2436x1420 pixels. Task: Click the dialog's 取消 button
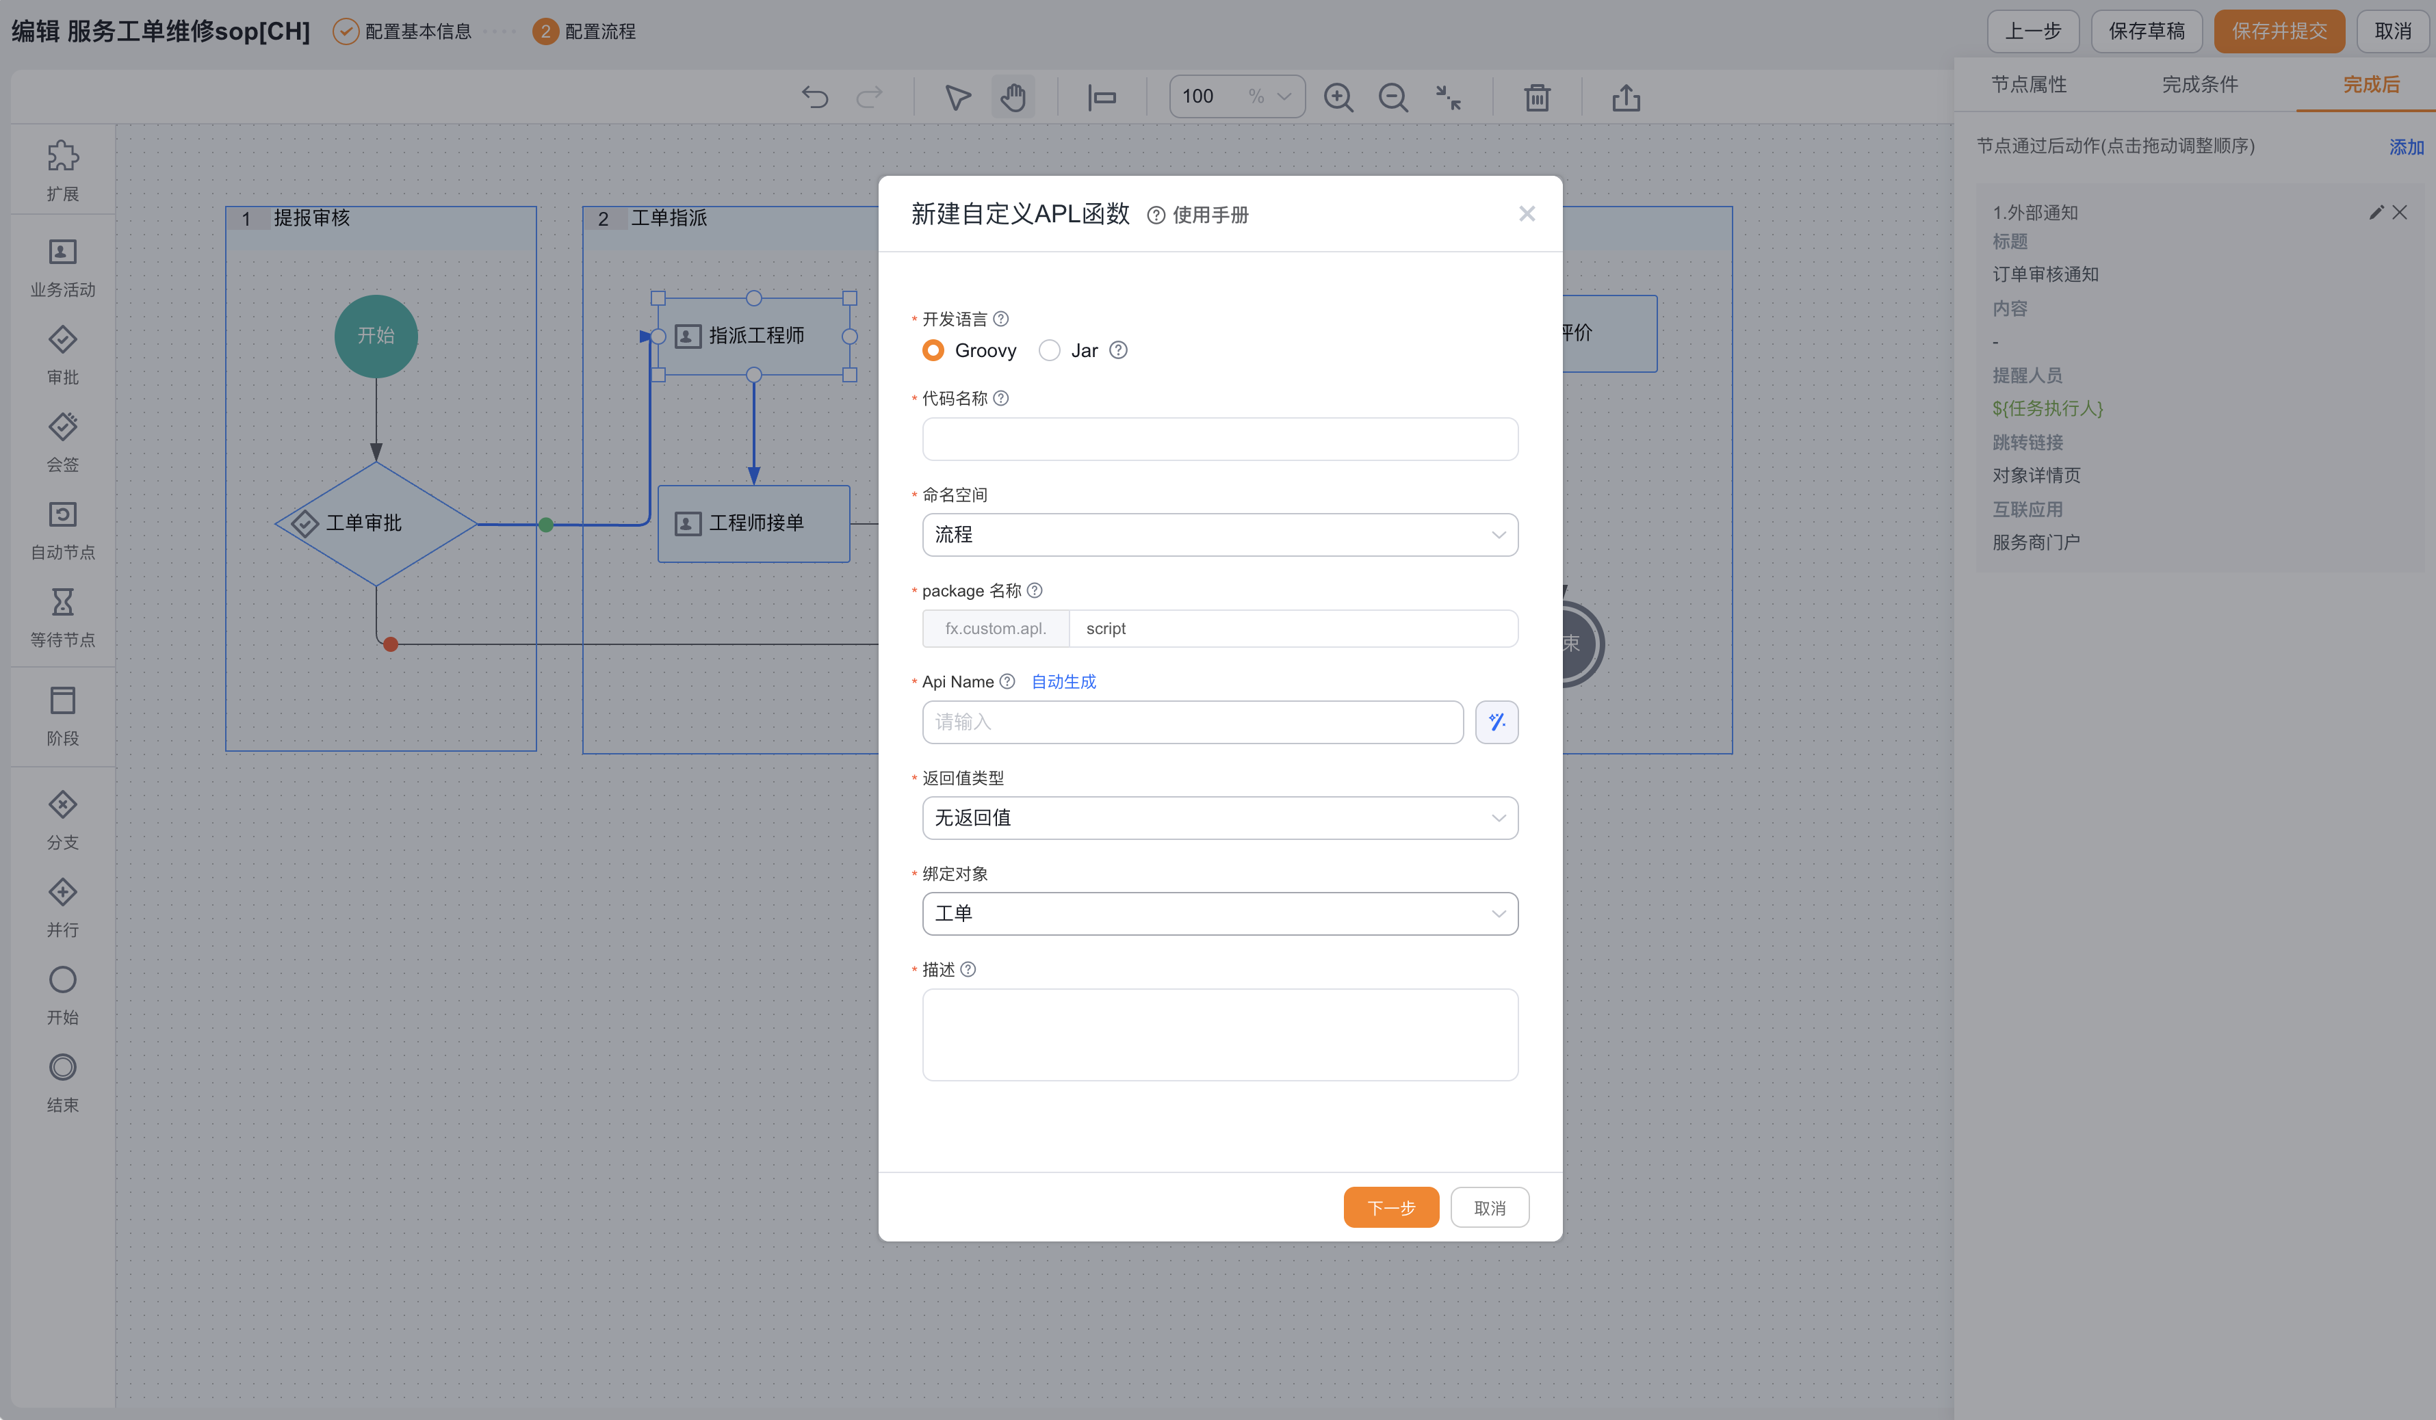1490,1207
